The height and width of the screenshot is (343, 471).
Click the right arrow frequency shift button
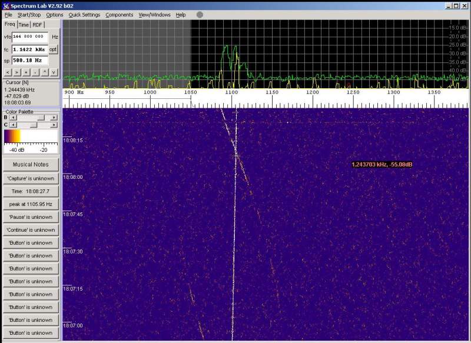tap(17, 72)
